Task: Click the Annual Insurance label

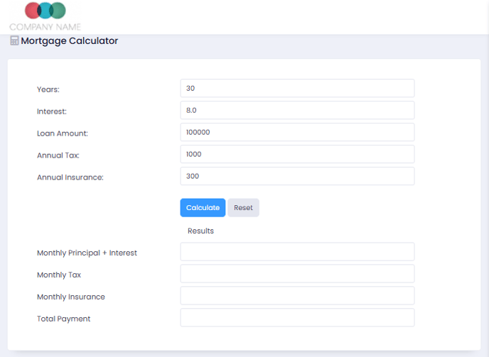Action: point(70,177)
